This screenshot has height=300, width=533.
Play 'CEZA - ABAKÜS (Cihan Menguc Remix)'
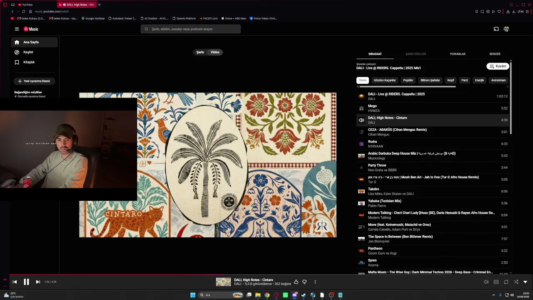coord(433,132)
